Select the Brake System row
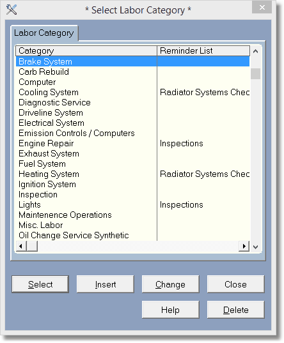 (x=132, y=61)
